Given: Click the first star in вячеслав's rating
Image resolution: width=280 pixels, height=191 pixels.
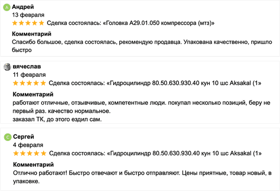Looking at the screenshot, I should pyautogui.click(x=16, y=83).
